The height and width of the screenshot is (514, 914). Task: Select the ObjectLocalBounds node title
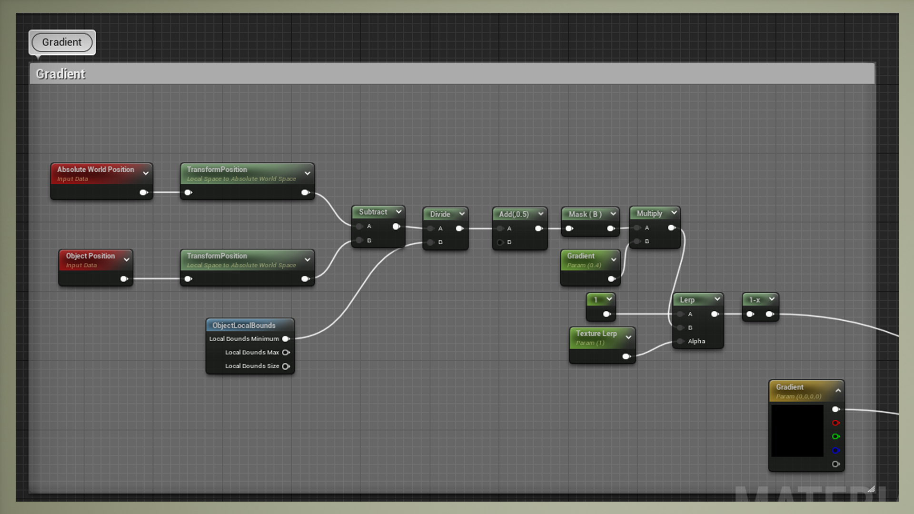(x=244, y=326)
